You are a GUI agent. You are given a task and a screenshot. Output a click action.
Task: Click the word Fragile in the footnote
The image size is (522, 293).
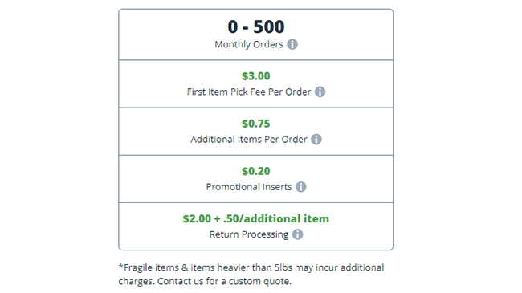(136, 267)
